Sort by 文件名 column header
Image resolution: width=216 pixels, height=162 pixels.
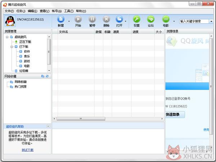(x=76, y=32)
